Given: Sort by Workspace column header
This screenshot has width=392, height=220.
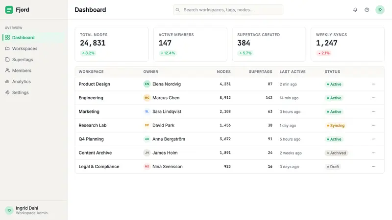Looking at the screenshot, I should point(91,71).
